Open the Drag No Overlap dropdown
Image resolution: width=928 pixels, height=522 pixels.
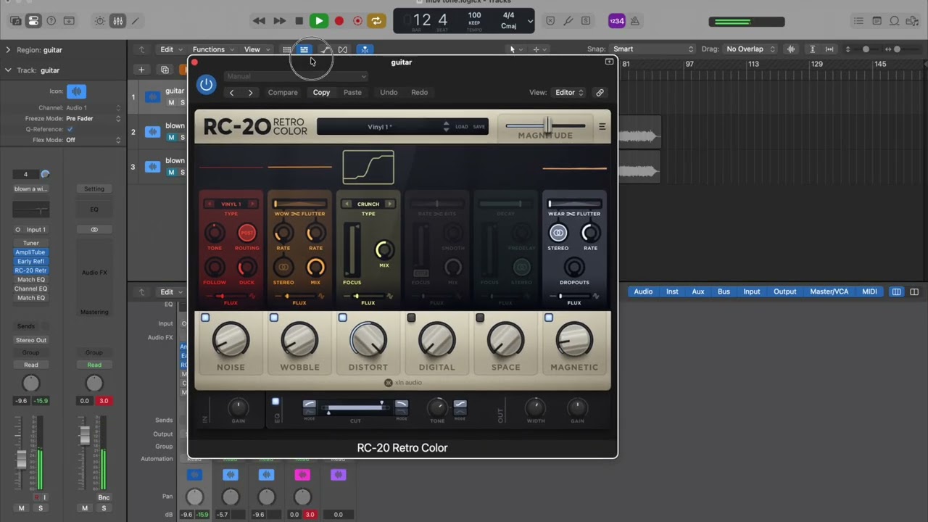750,49
